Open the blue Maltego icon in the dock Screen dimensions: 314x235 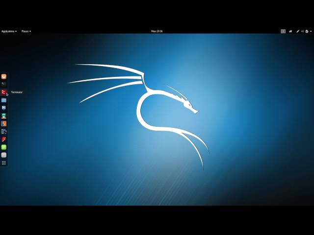[4, 132]
